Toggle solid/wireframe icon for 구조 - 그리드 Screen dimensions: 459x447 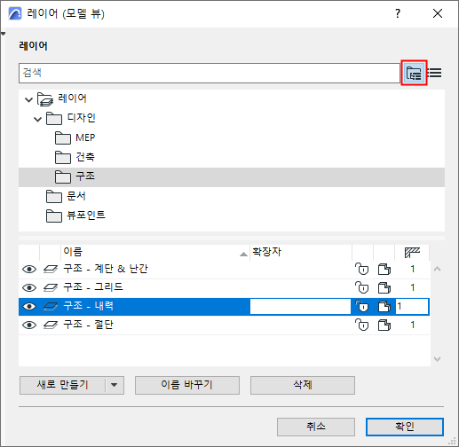tap(384, 288)
